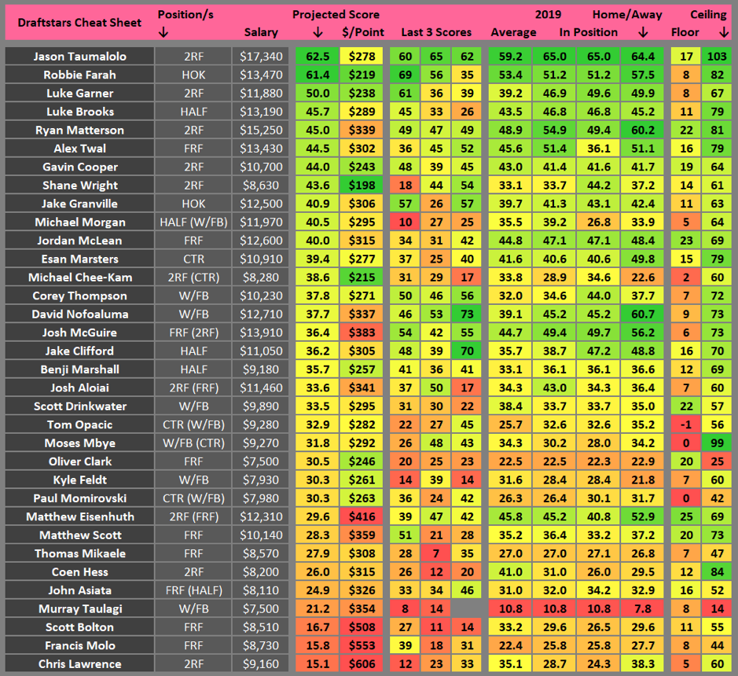Select the Matthew Eisenhuth name cell
Image resolution: width=738 pixels, height=676 pixels.
click(79, 516)
